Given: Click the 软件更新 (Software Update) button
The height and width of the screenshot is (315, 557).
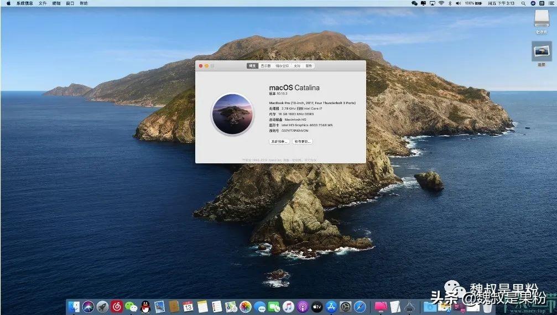Looking at the screenshot, I should [303, 142].
